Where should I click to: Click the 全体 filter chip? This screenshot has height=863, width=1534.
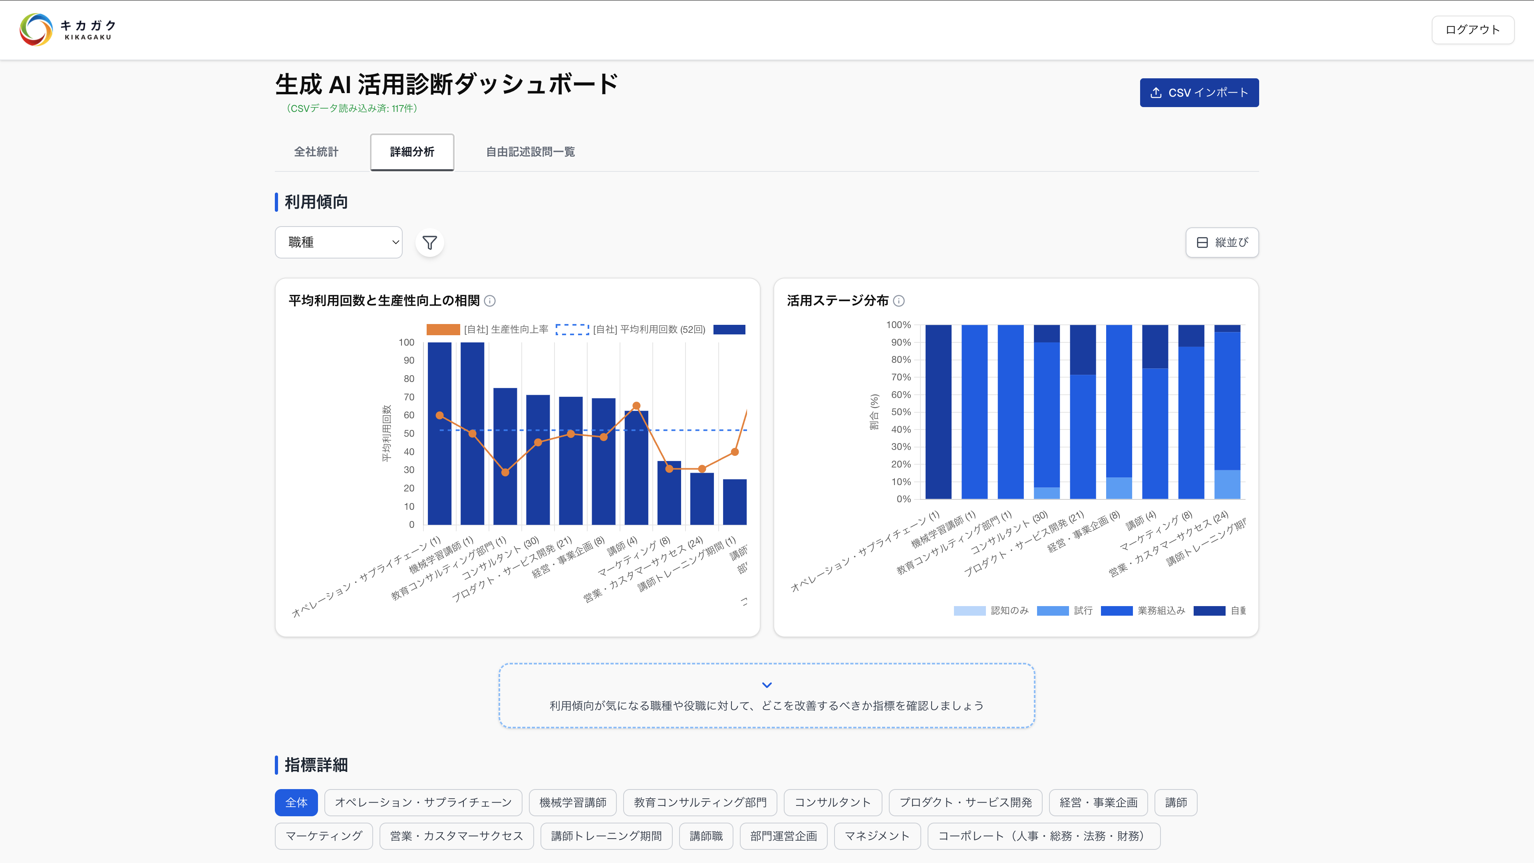[x=296, y=802]
